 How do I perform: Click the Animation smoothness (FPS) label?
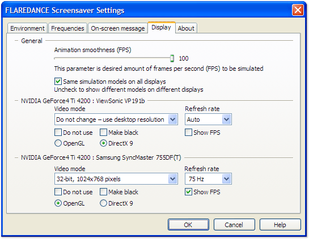92,50
